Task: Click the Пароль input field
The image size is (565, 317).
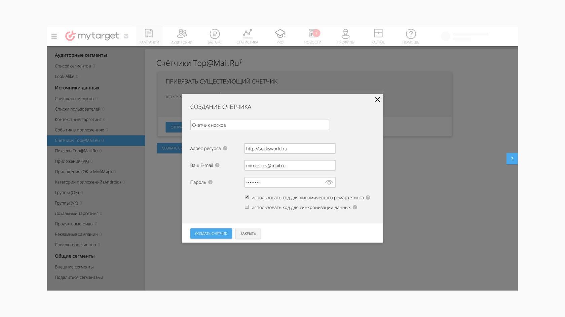Action: (290, 182)
